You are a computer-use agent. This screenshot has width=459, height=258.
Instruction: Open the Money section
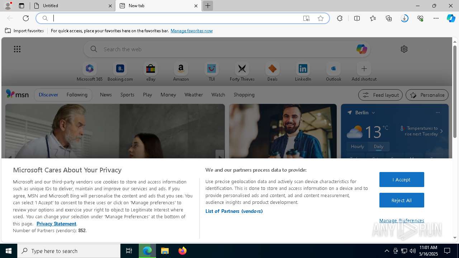click(x=168, y=95)
